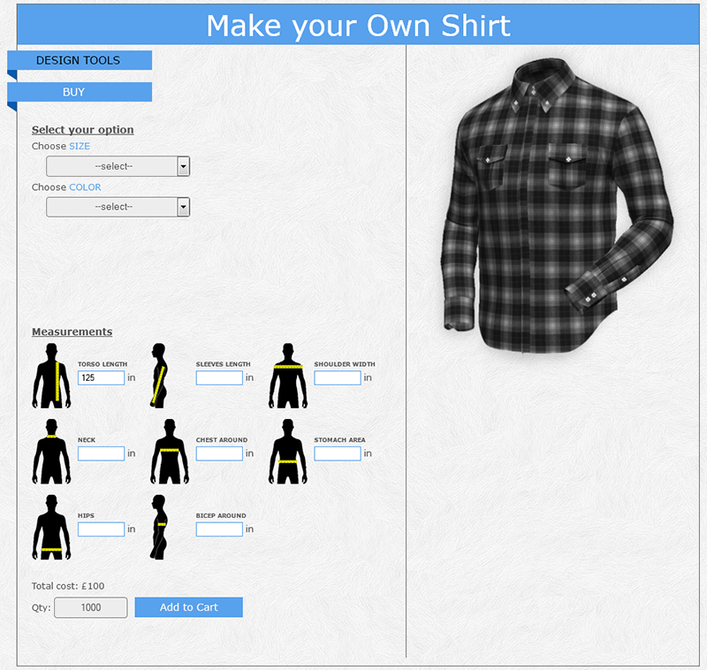Focus the Neck input field
The height and width of the screenshot is (670, 707).
(101, 453)
